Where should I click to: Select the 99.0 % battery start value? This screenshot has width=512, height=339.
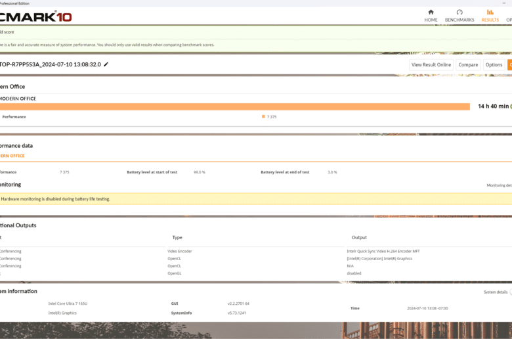pyautogui.click(x=200, y=172)
